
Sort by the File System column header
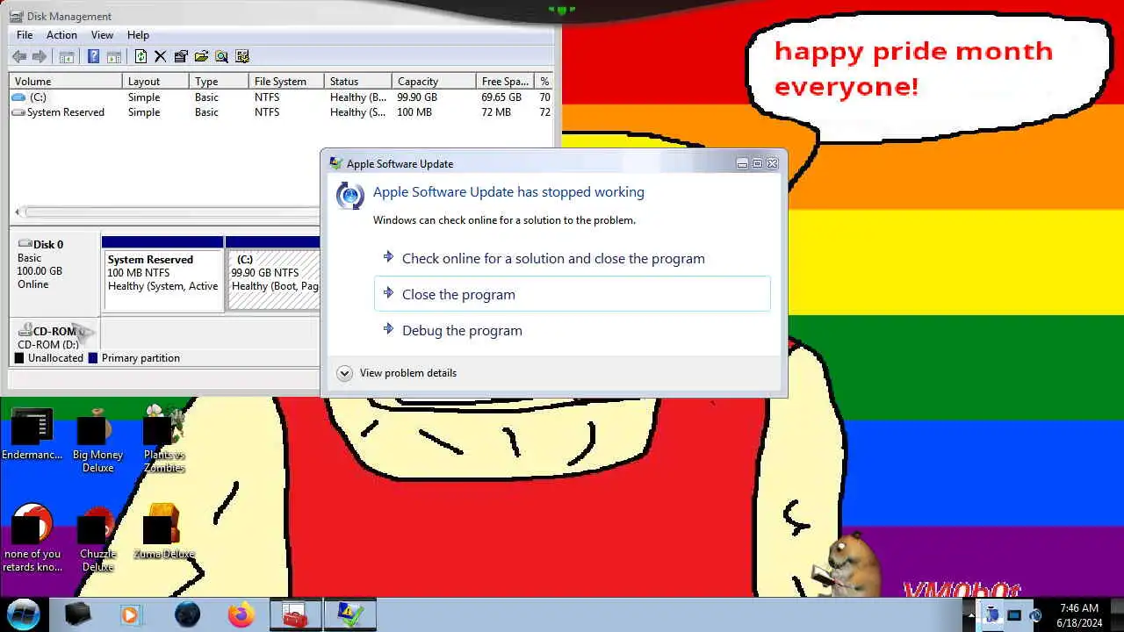click(x=286, y=81)
